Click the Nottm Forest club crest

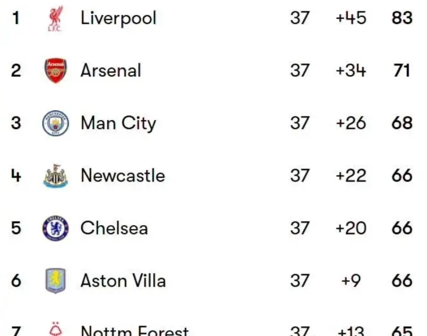[x=56, y=329]
